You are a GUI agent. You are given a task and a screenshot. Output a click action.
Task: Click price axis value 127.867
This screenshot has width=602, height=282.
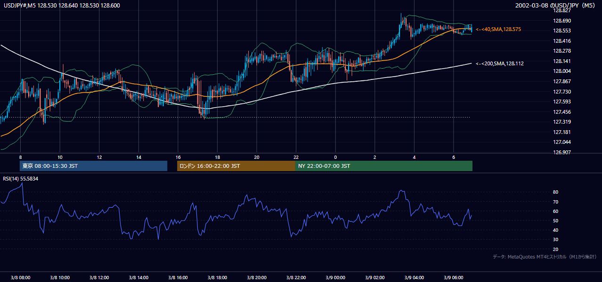(562, 81)
